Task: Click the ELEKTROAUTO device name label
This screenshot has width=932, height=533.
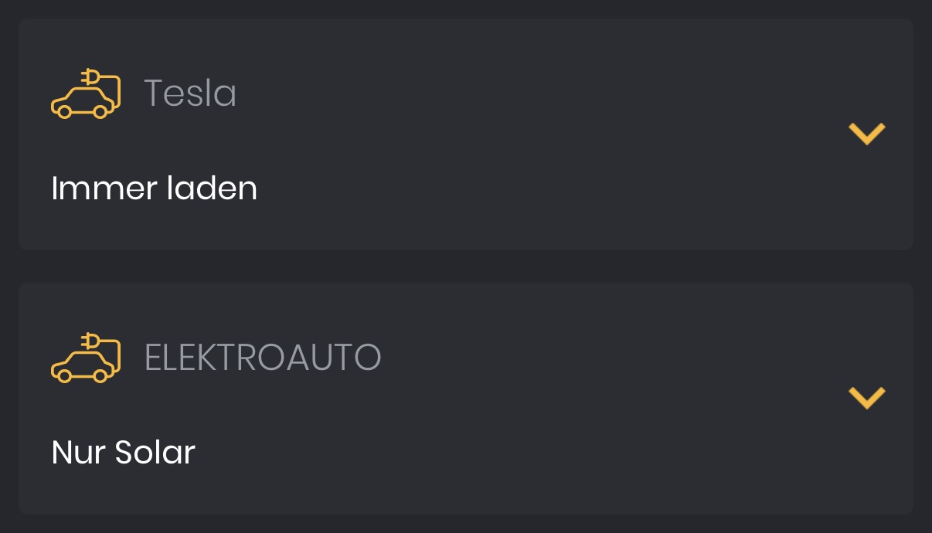Action: [263, 358]
